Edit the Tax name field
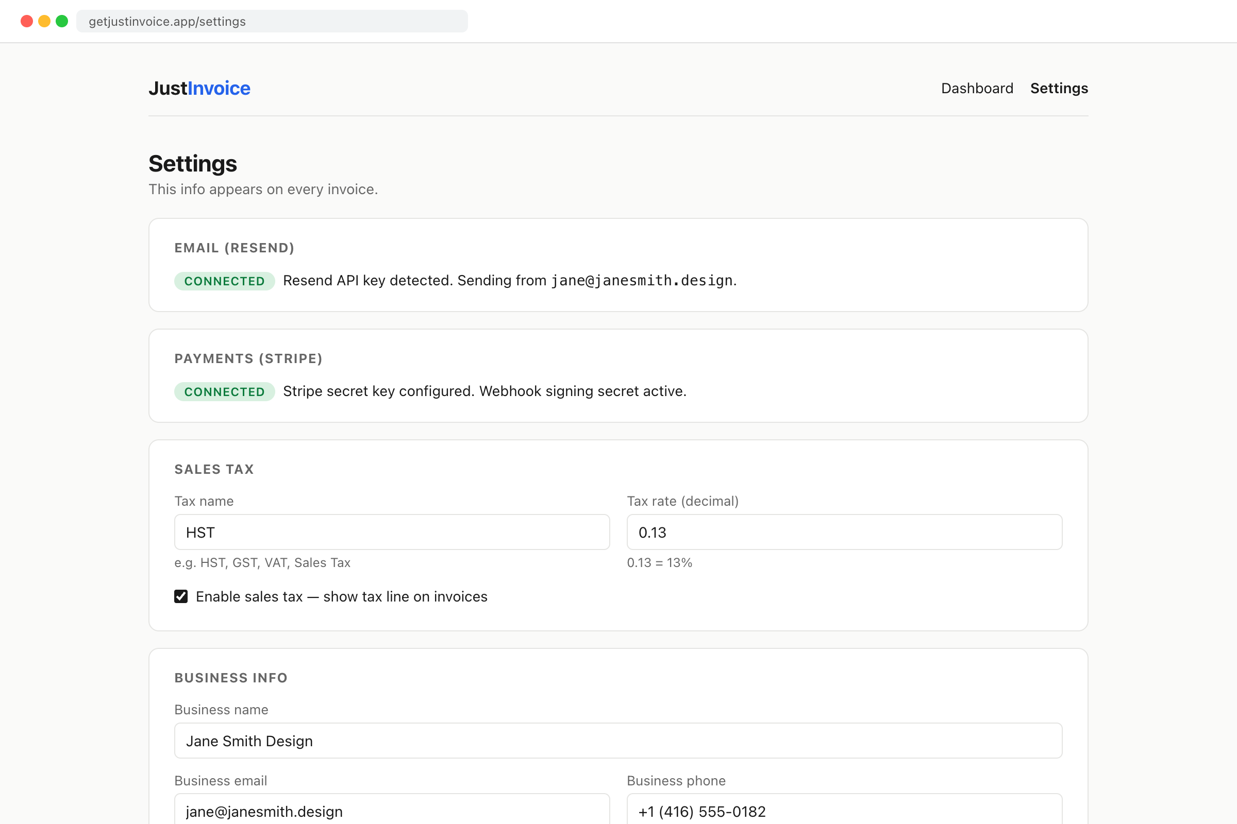 point(392,533)
